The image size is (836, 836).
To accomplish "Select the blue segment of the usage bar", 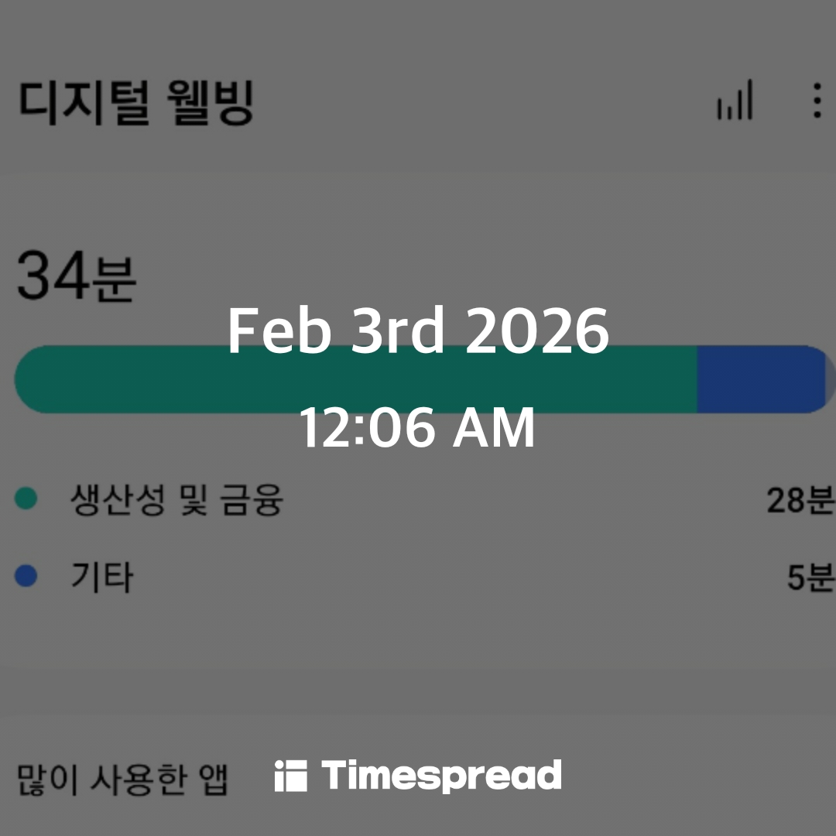I will (x=759, y=379).
